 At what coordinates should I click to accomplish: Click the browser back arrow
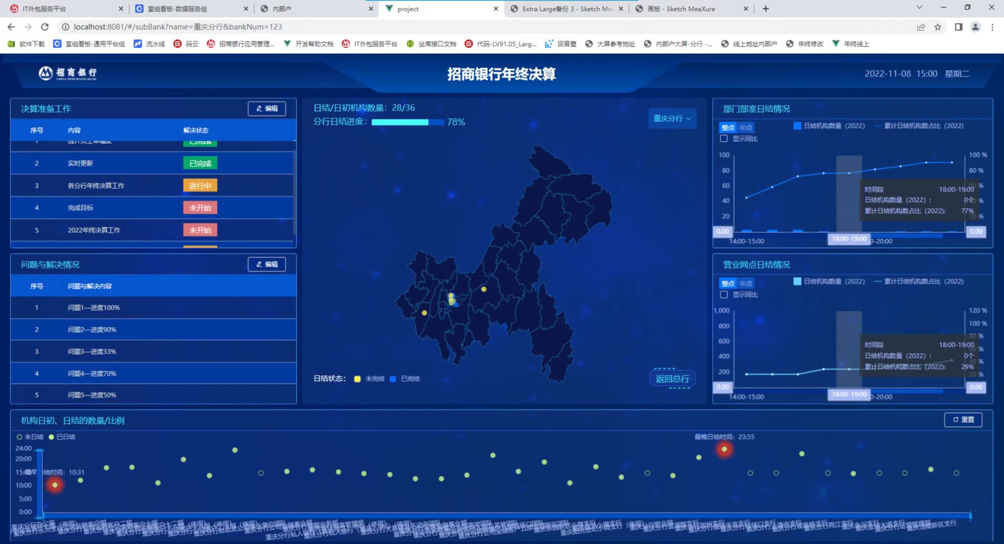point(11,27)
